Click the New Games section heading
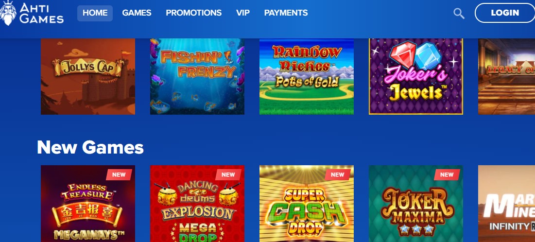This screenshot has height=242, width=535. coord(90,147)
